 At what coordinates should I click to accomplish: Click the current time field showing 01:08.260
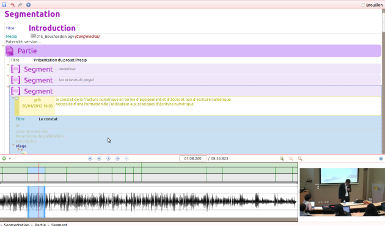pos(193,159)
